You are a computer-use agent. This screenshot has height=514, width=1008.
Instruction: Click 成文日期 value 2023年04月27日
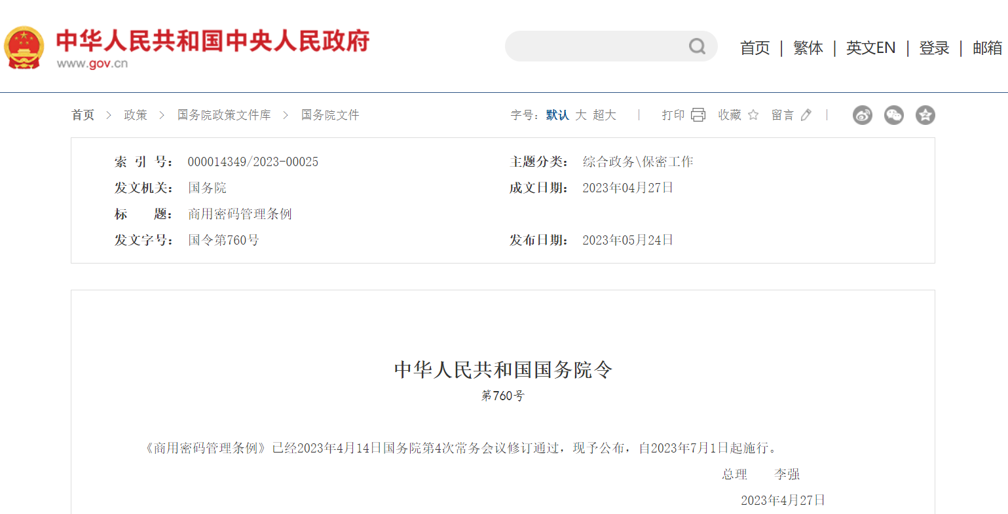(628, 188)
